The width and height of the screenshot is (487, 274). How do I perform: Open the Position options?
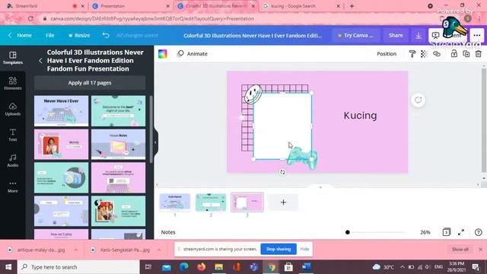tap(387, 54)
